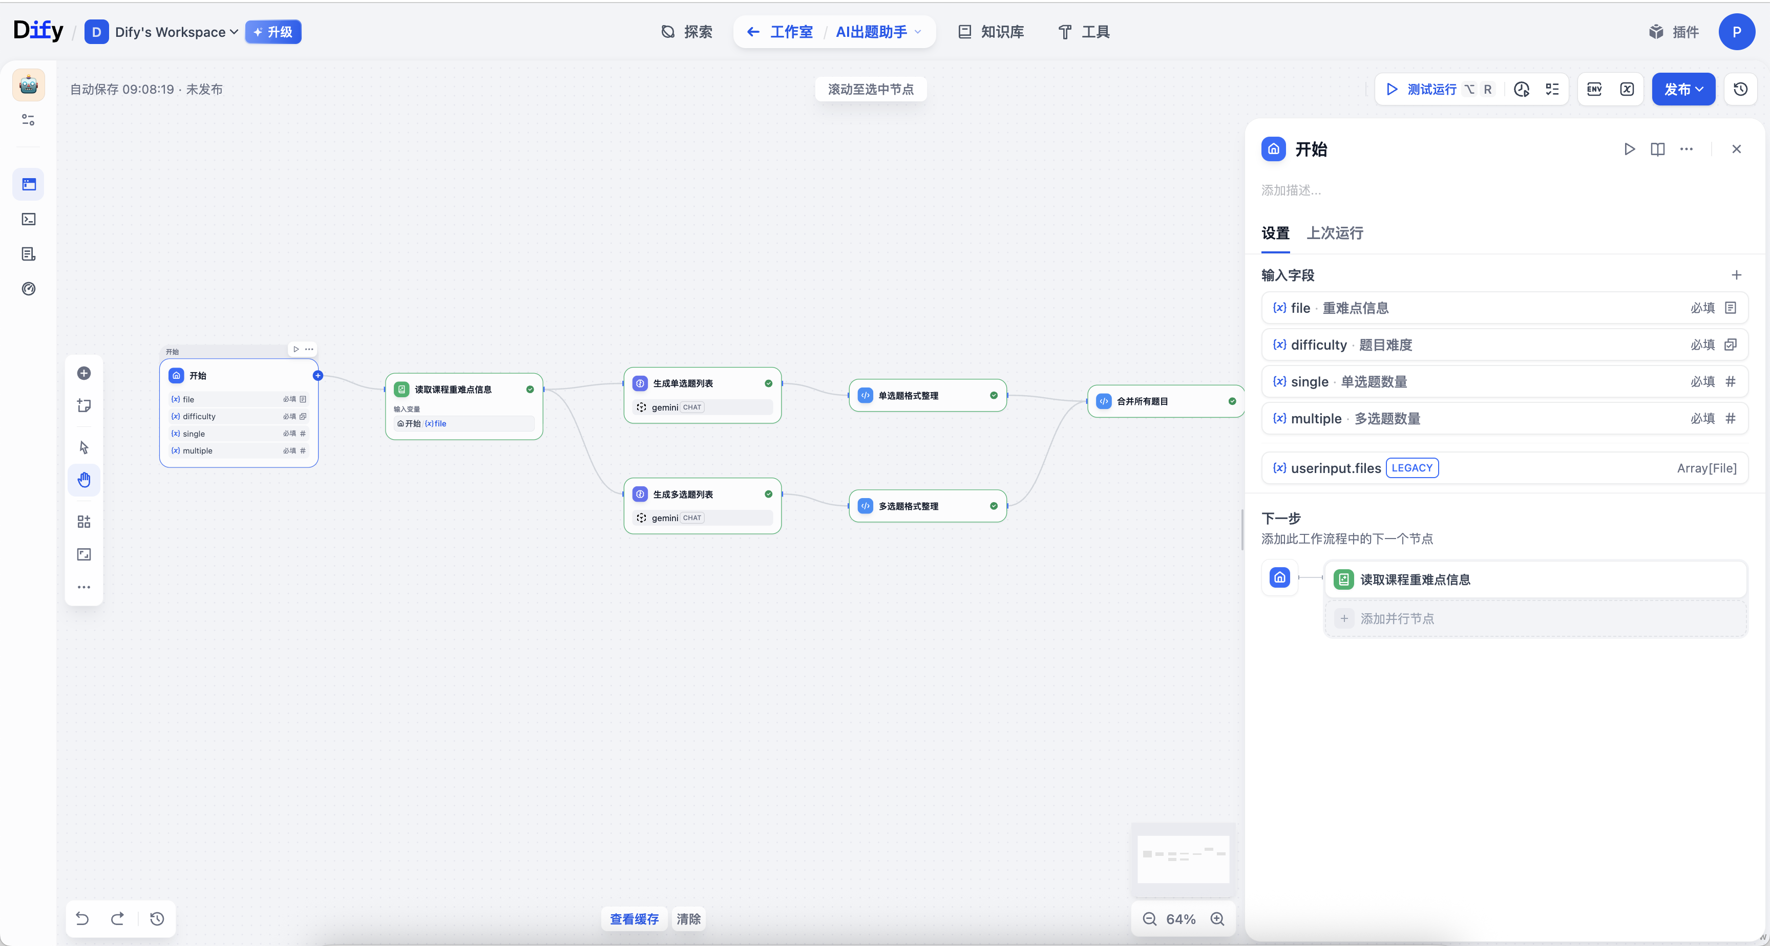Toggle the maximize canvas icon
This screenshot has width=1770, height=946.
pyautogui.click(x=84, y=554)
